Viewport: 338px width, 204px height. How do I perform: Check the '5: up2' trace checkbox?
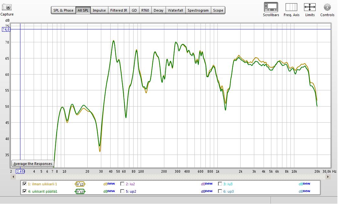pyautogui.click(x=122, y=191)
